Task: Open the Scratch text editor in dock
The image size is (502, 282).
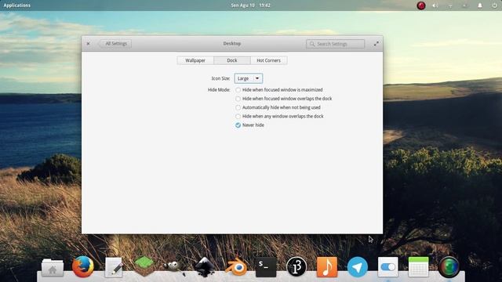Action: point(114,267)
